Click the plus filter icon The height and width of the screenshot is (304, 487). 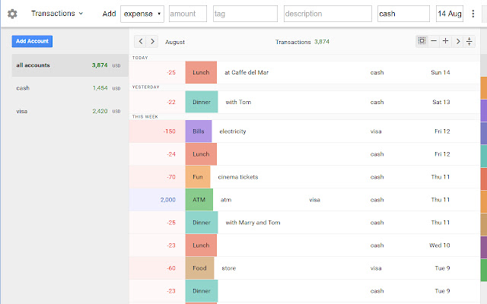pos(446,42)
